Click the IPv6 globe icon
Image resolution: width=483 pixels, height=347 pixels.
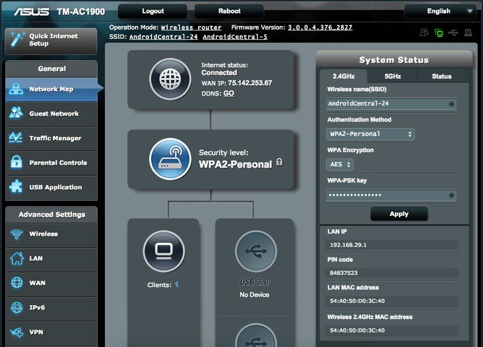[17, 307]
